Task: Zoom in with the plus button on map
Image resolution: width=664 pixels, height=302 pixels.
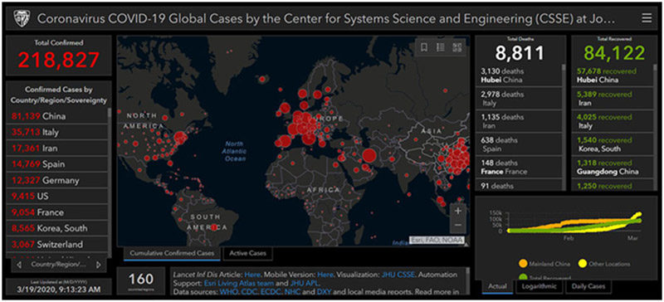Action: tap(458, 210)
